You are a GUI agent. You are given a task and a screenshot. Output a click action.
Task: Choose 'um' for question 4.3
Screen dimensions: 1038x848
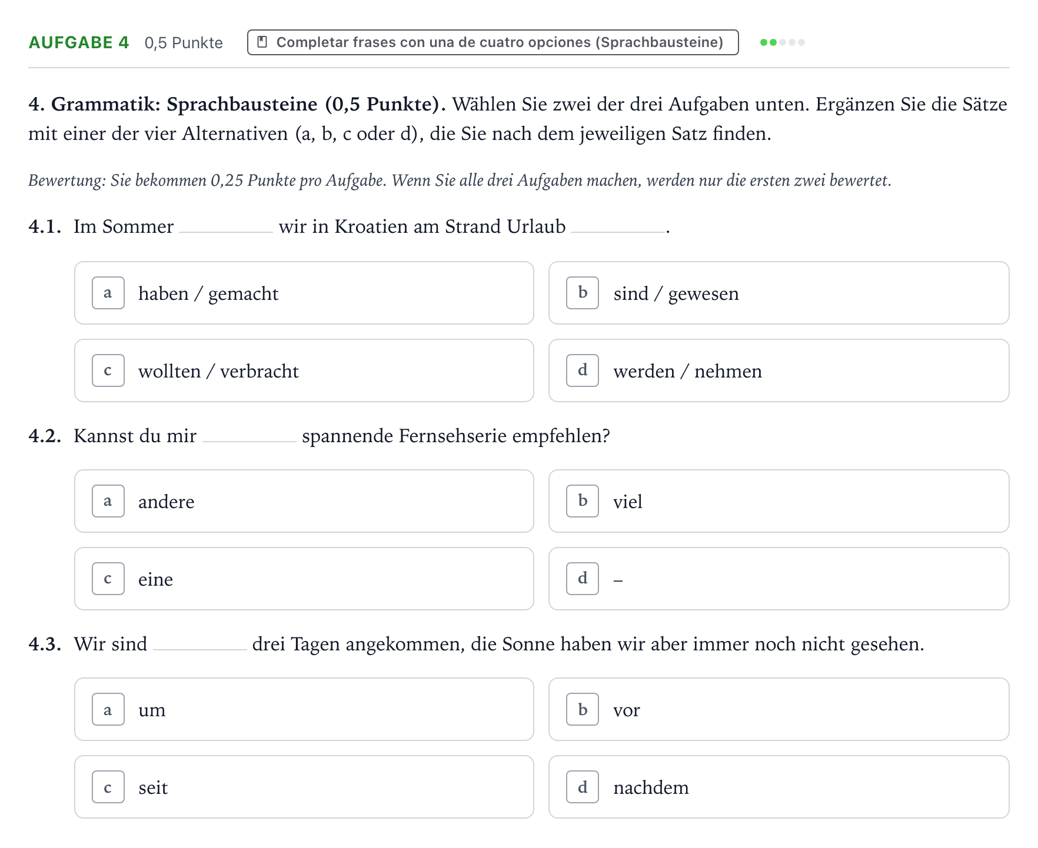(304, 709)
